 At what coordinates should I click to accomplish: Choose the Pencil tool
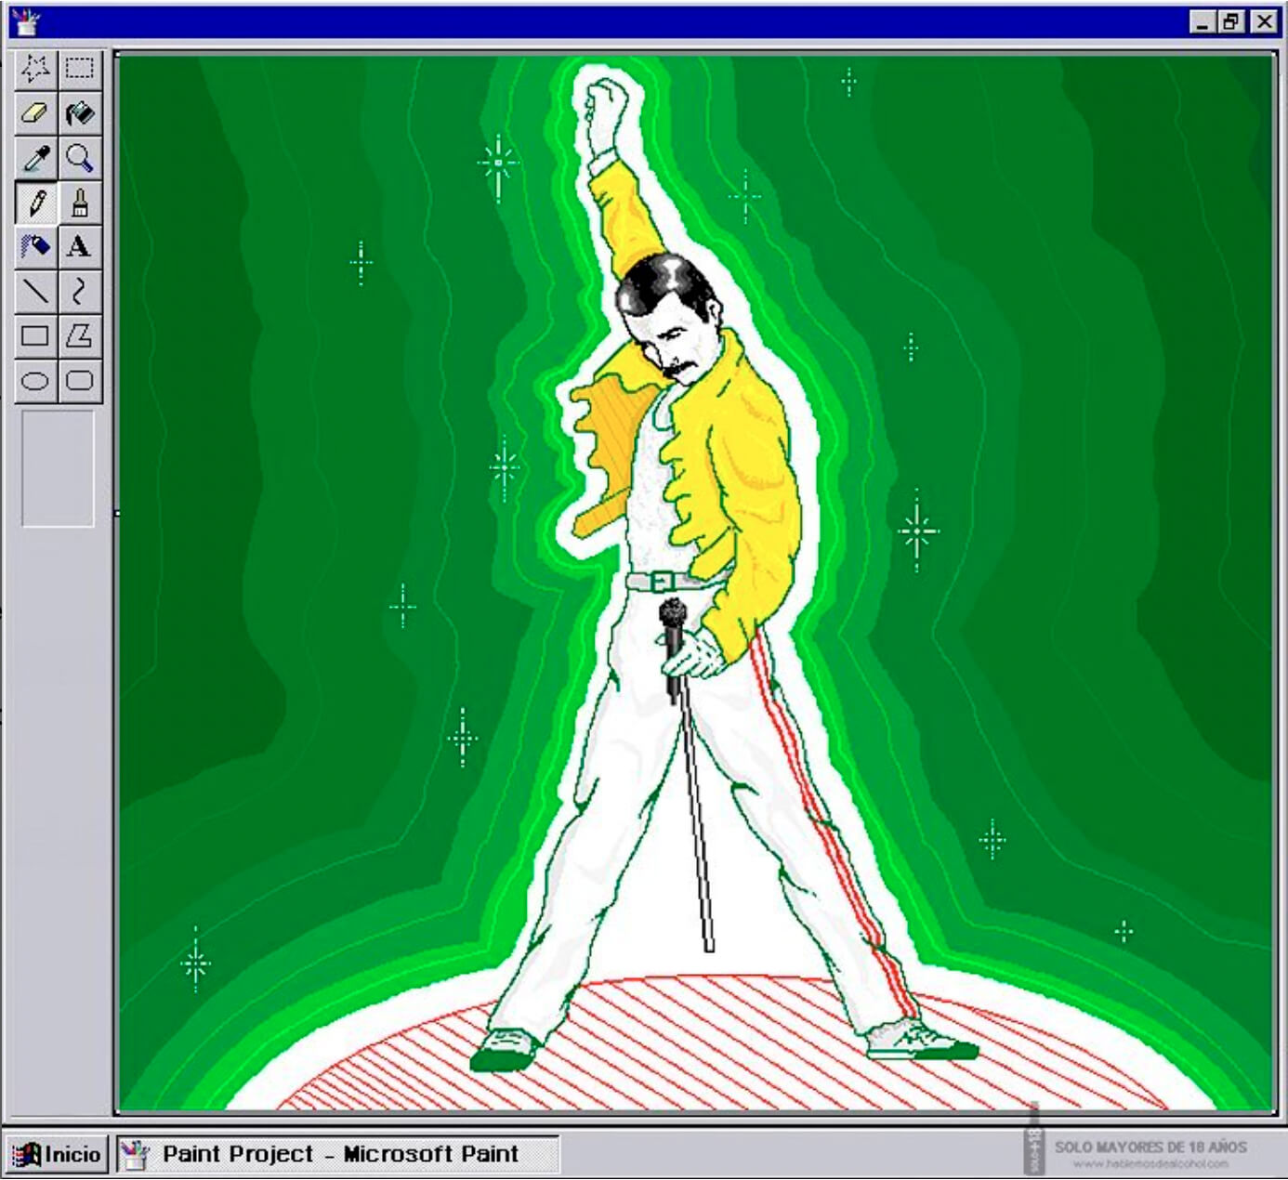[36, 203]
